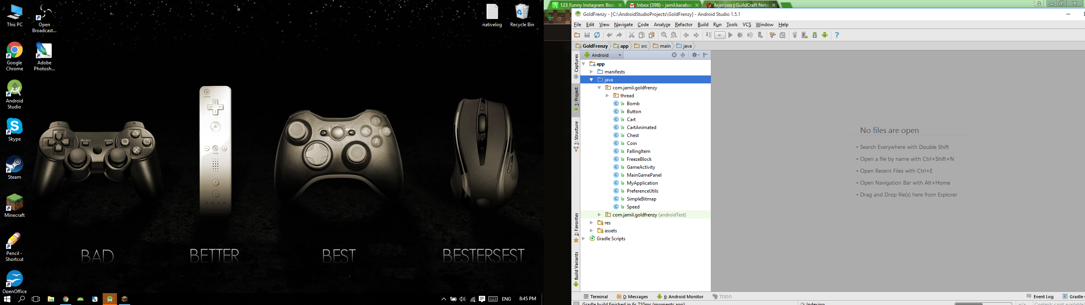Image resolution: width=1085 pixels, height=305 pixels.
Task: Collapse the app module node
Action: (x=584, y=64)
